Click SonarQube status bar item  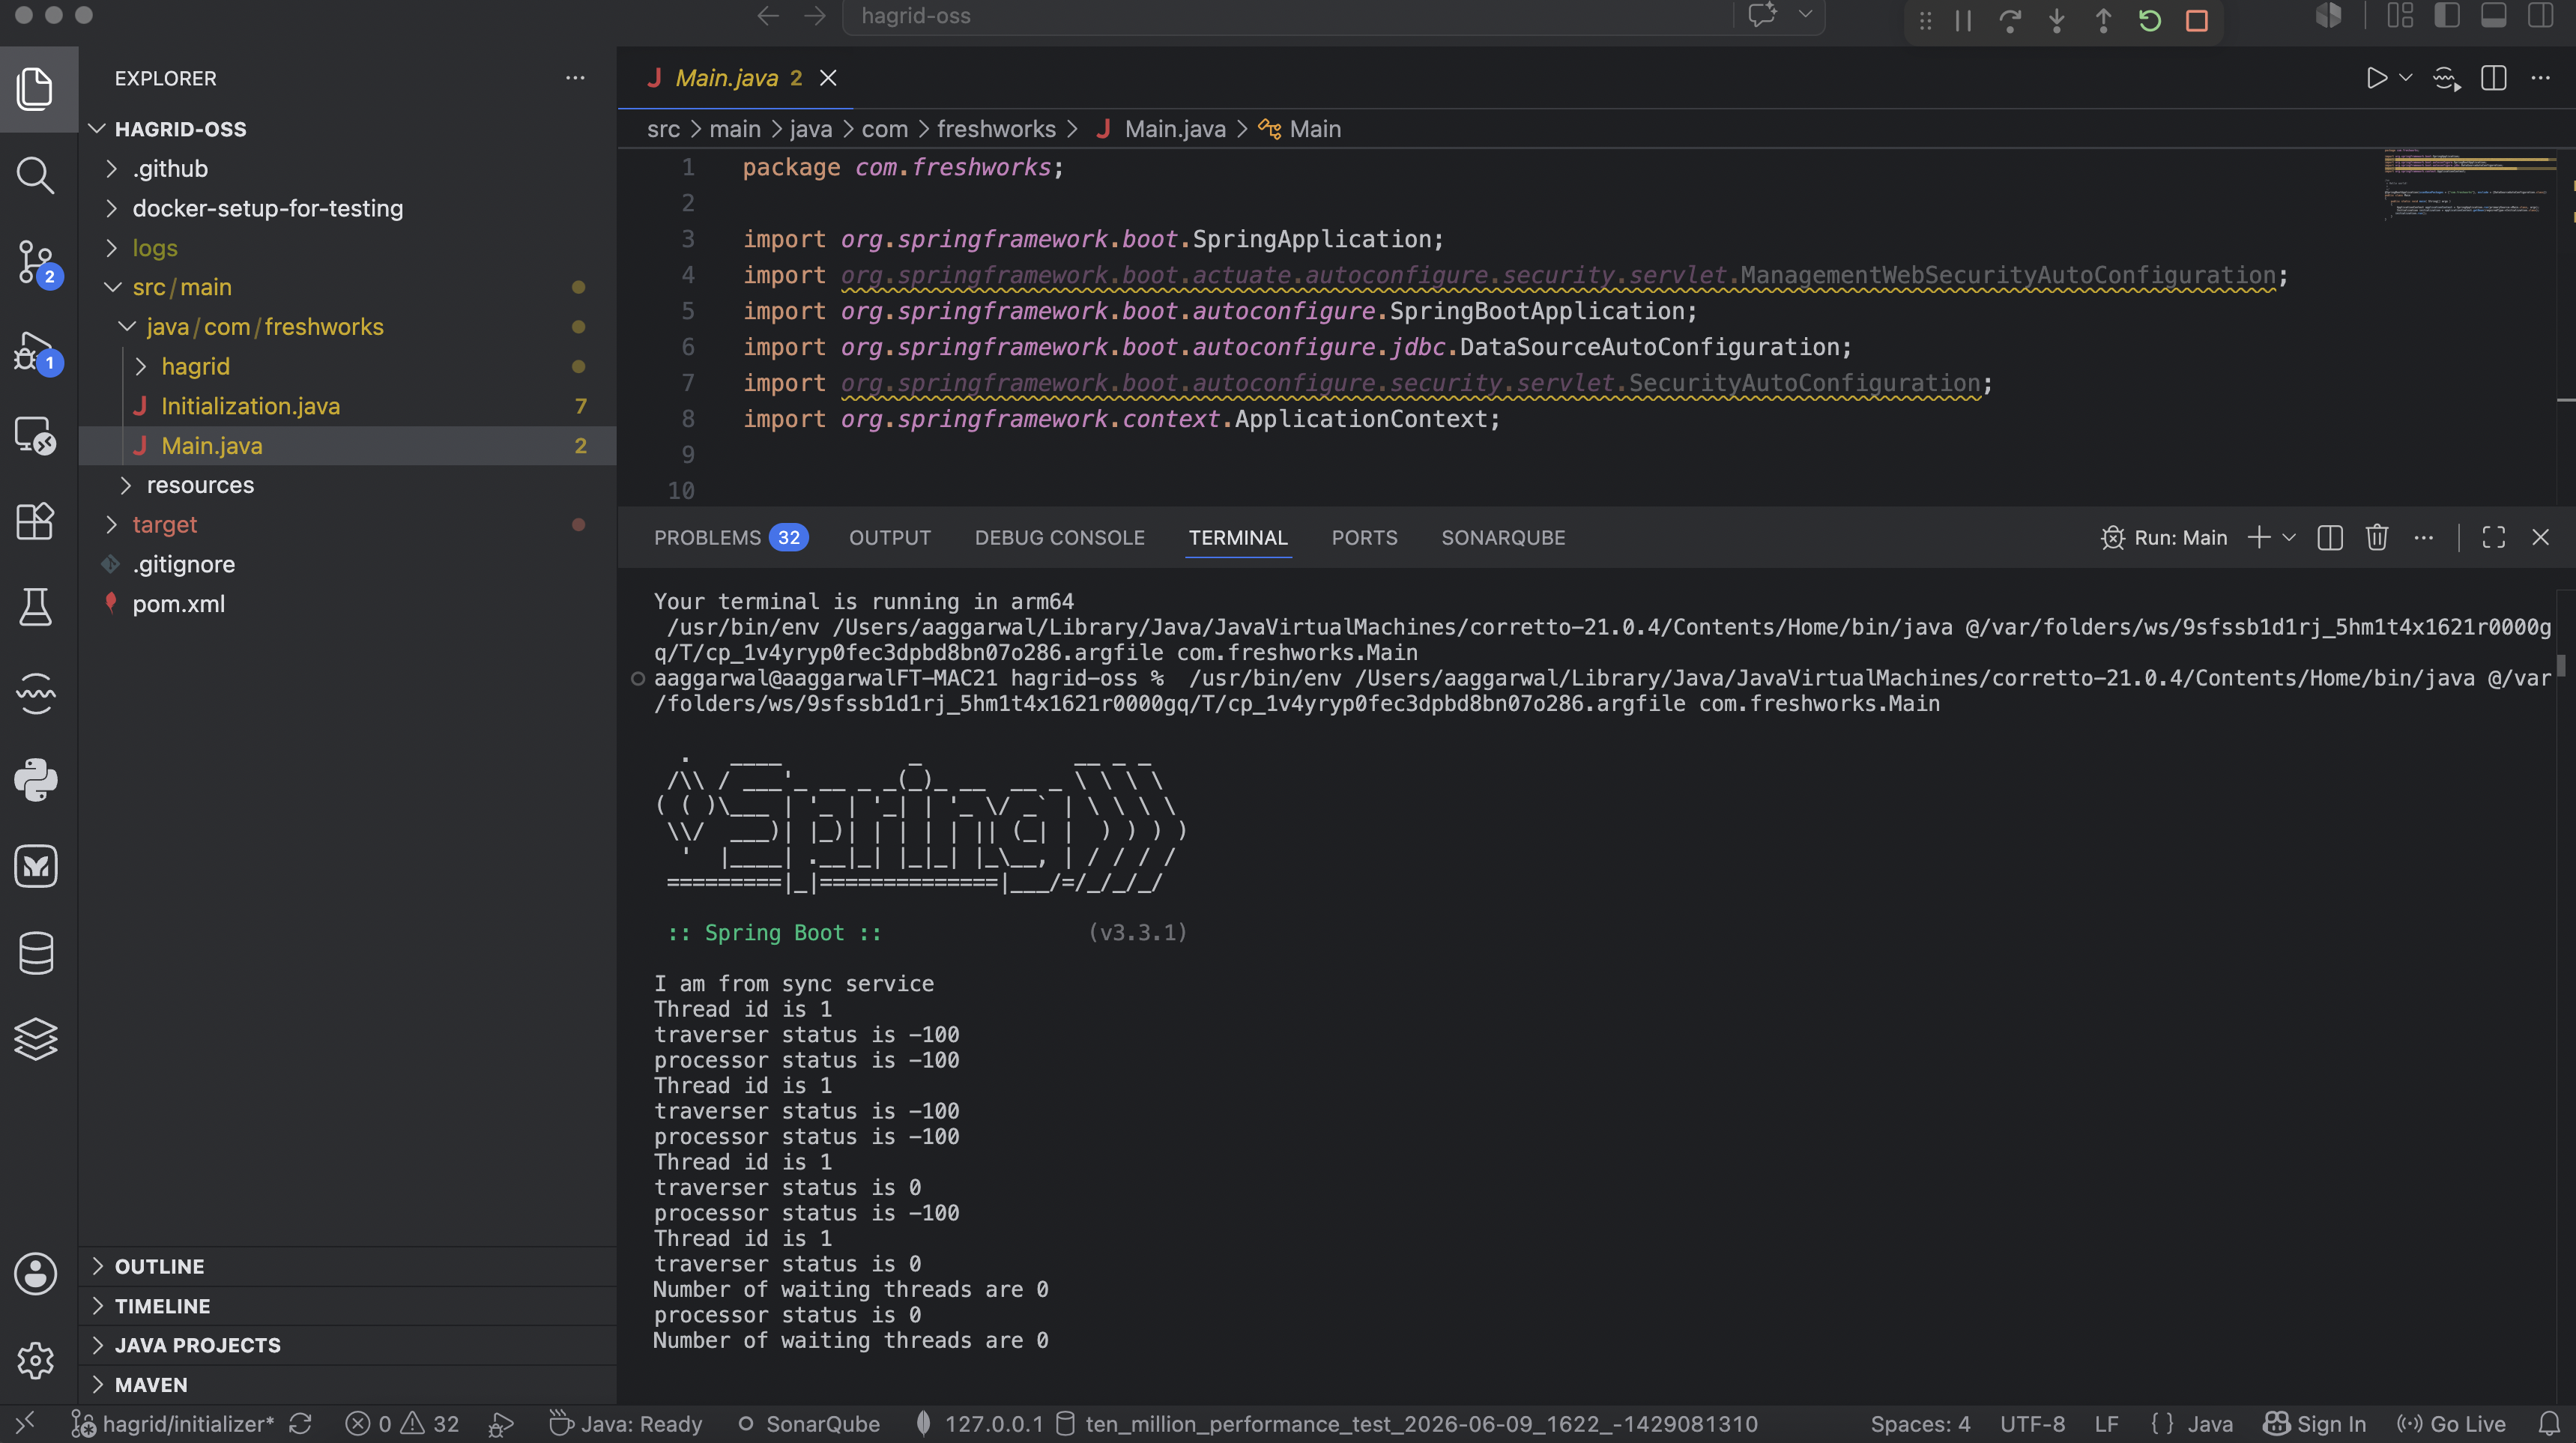coord(808,1424)
